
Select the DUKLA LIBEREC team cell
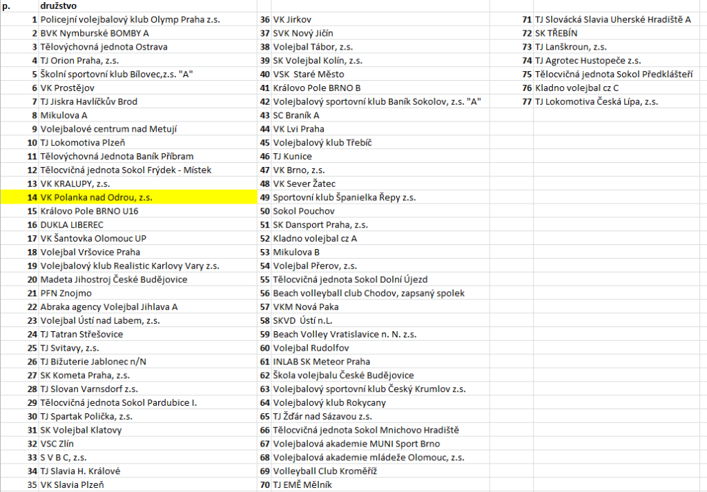(x=72, y=225)
